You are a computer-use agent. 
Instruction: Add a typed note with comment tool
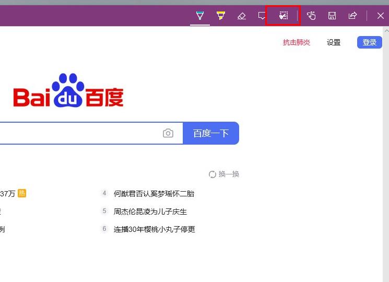point(262,16)
